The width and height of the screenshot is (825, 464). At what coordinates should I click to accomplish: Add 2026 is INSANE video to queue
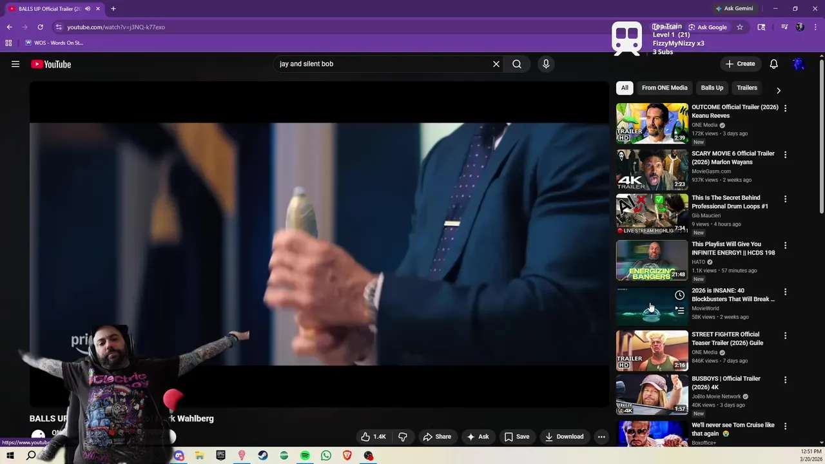tap(679, 311)
